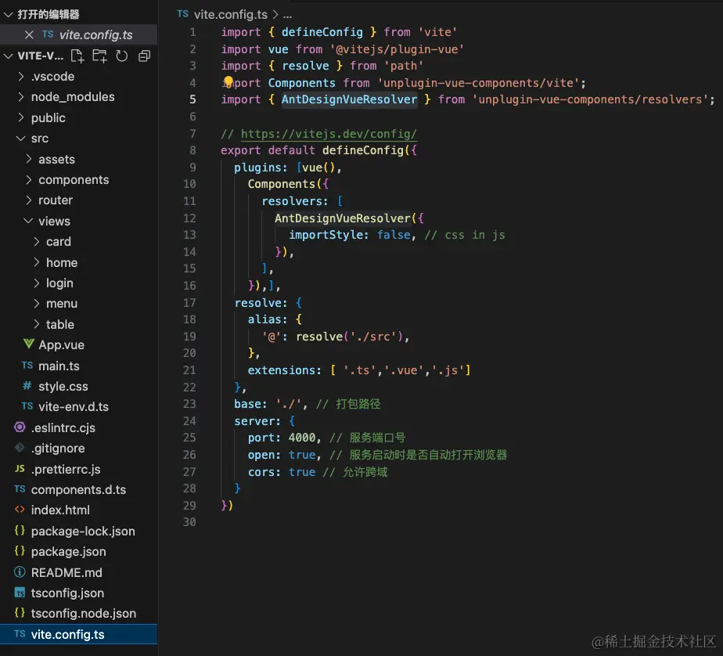Screen dimensions: 723x656
Task: Expand the node_modules folder
Action: click(x=21, y=96)
